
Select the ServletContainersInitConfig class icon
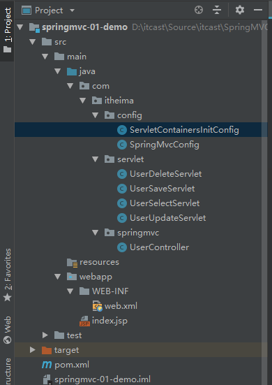click(x=122, y=130)
